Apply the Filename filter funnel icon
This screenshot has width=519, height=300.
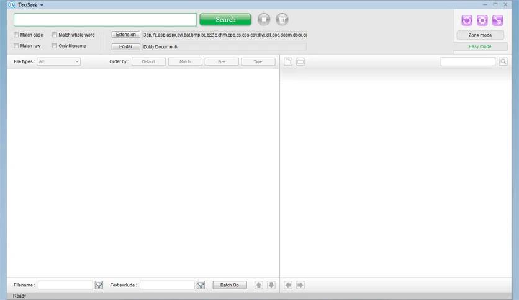(x=99, y=285)
